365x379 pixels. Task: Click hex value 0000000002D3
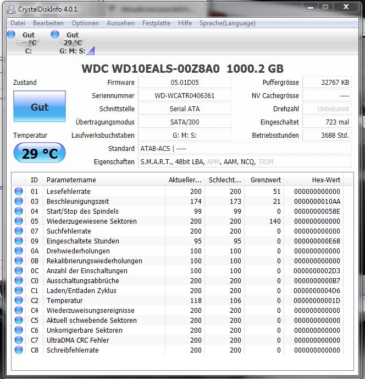click(x=317, y=270)
